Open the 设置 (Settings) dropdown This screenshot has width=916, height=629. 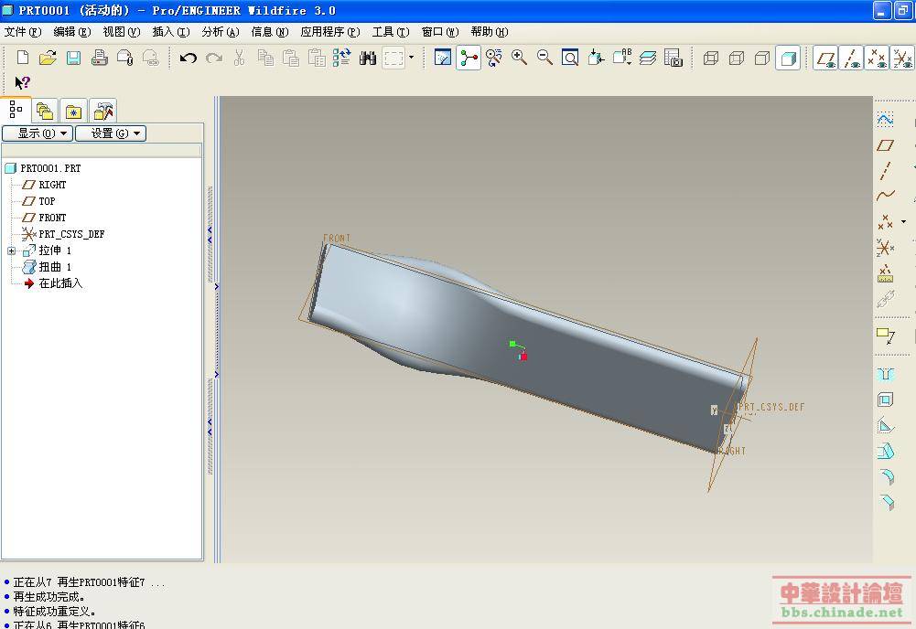110,133
